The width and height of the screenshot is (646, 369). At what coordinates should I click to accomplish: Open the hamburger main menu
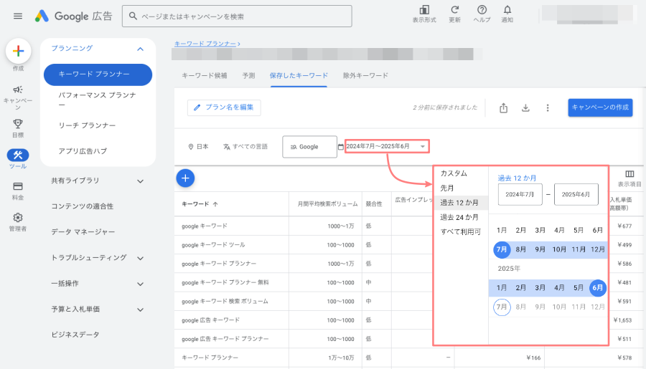click(x=18, y=16)
